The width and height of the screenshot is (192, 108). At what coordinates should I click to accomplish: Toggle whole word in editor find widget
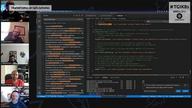[x=166, y=21]
